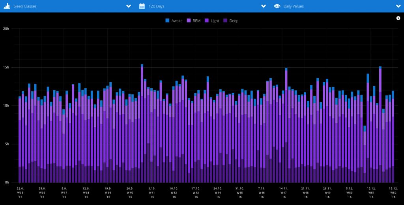The height and width of the screenshot is (205, 404).
Task: Click the 0h axis label
Action: [x=7, y=183]
